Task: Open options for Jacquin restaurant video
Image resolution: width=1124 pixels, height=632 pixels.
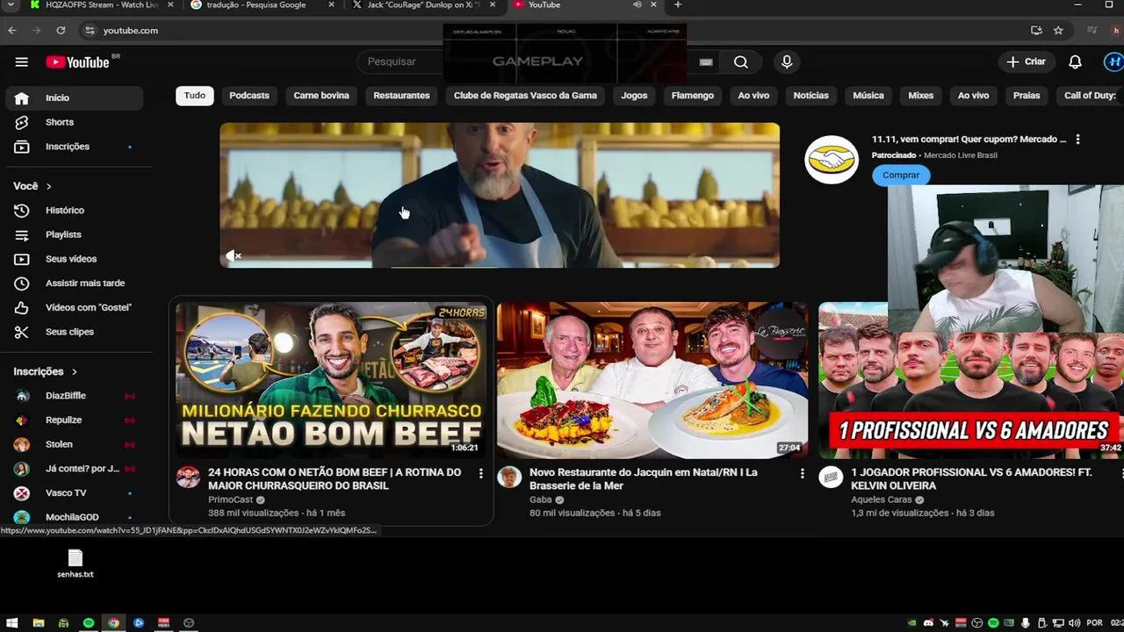Action: [x=802, y=474]
